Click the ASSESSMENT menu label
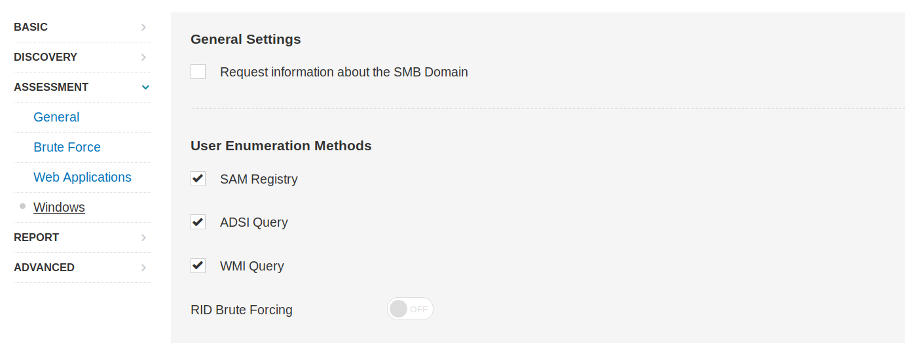 pyautogui.click(x=51, y=88)
